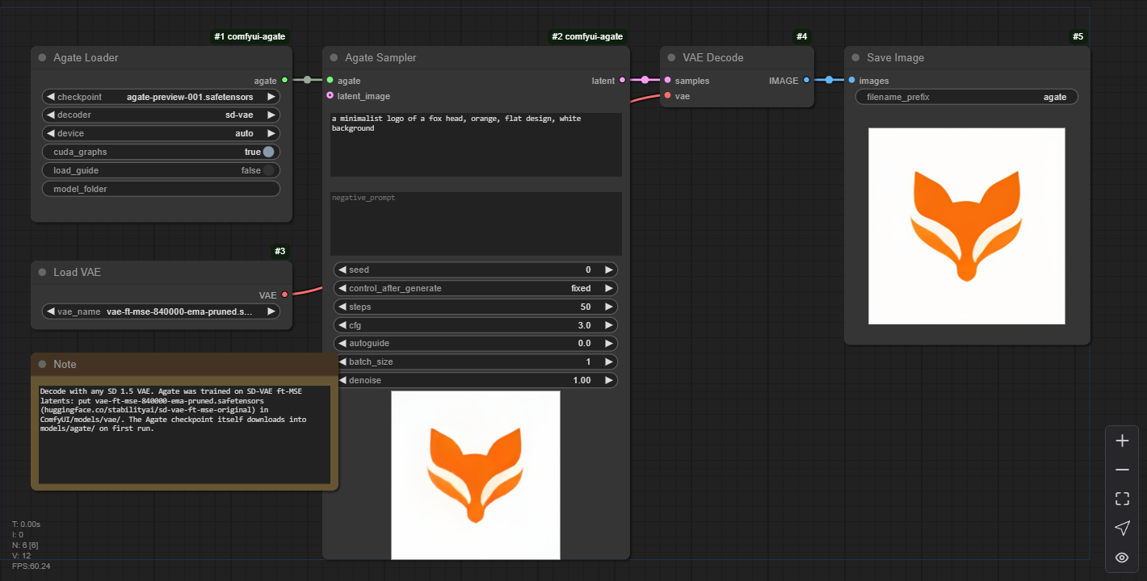Click the fox head prompt text box
1147x581 pixels.
click(476, 144)
